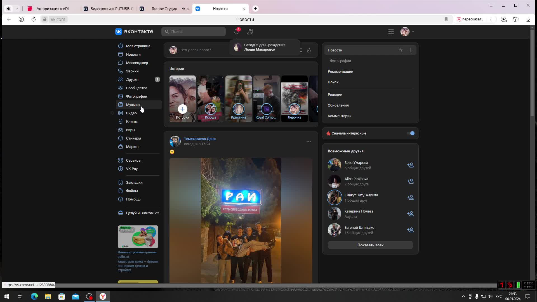The height and width of the screenshot is (302, 537).
Task: Add Катерина Полева as friend
Action: [x=410, y=214]
